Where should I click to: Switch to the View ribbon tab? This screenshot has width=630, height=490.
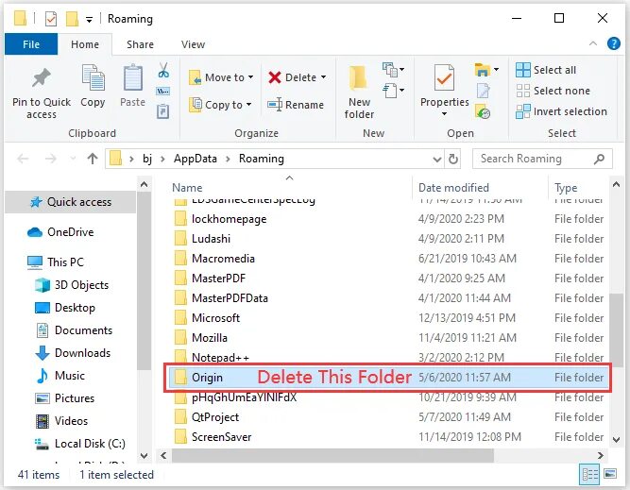tap(193, 44)
